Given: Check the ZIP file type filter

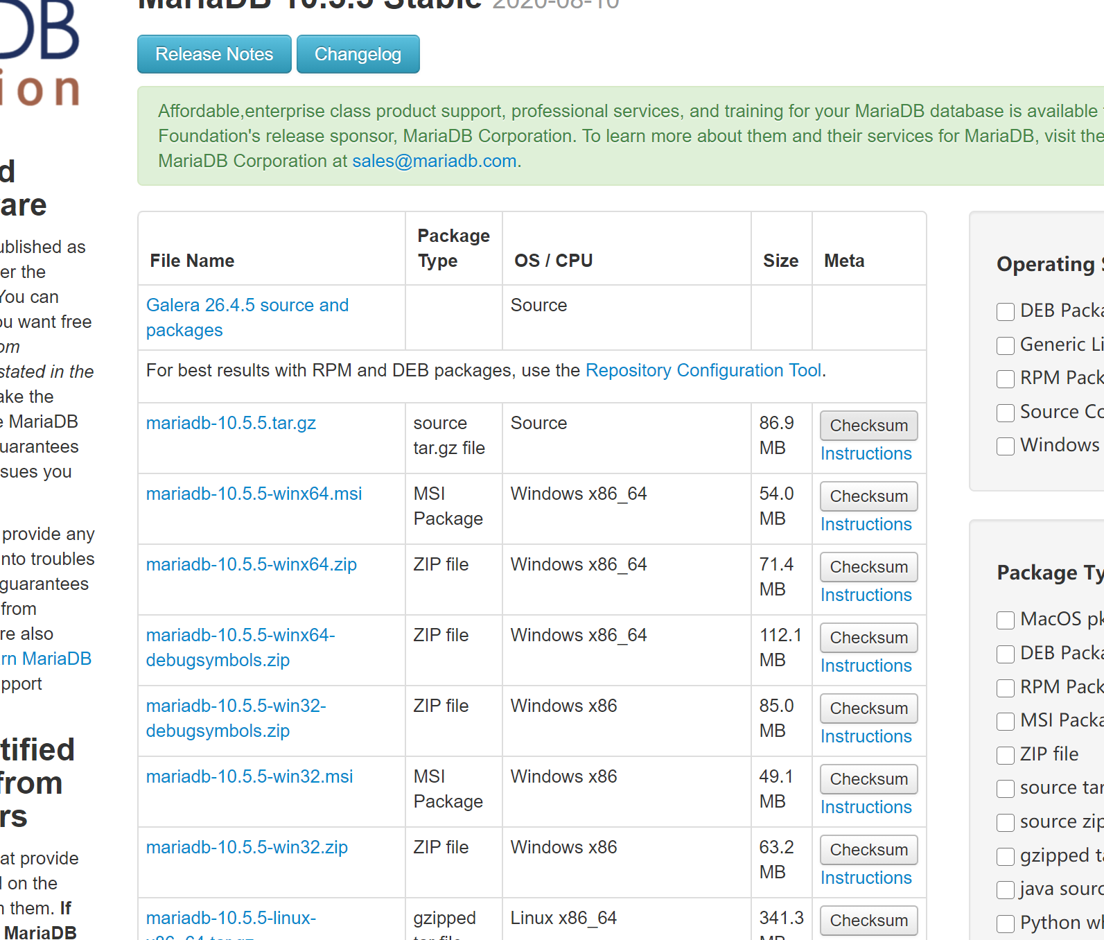Looking at the screenshot, I should tap(1006, 755).
